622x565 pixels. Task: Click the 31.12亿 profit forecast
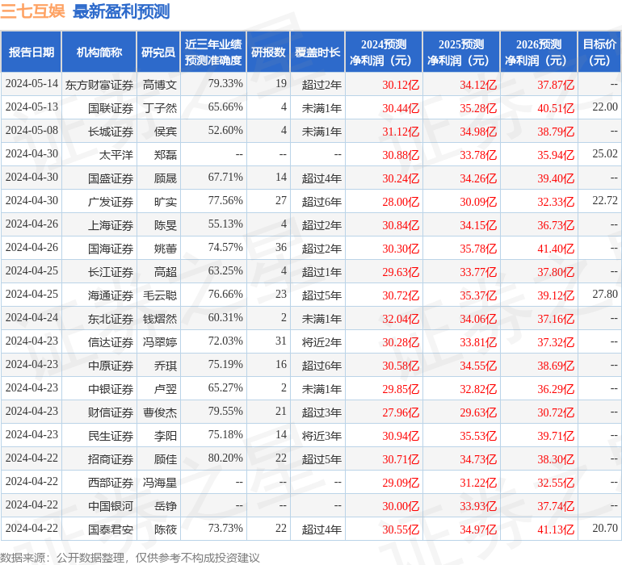[401, 132]
